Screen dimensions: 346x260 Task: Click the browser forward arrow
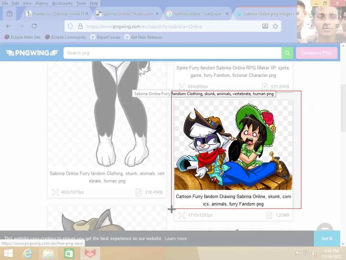pos(21,26)
